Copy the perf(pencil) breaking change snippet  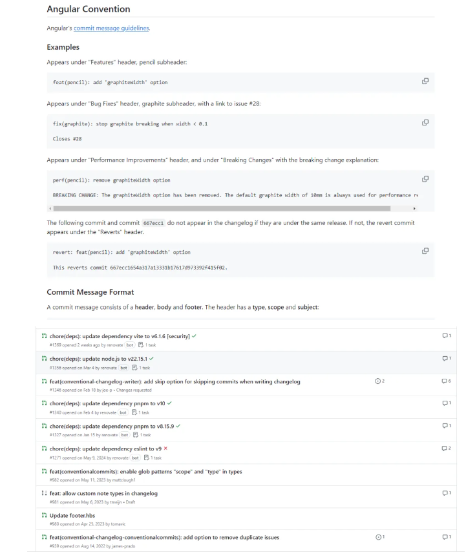coord(425,179)
